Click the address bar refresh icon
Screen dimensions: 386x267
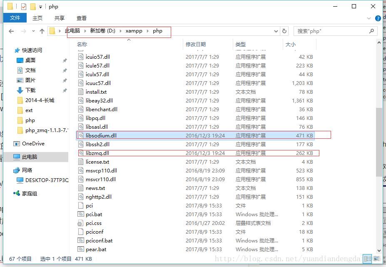(284, 31)
